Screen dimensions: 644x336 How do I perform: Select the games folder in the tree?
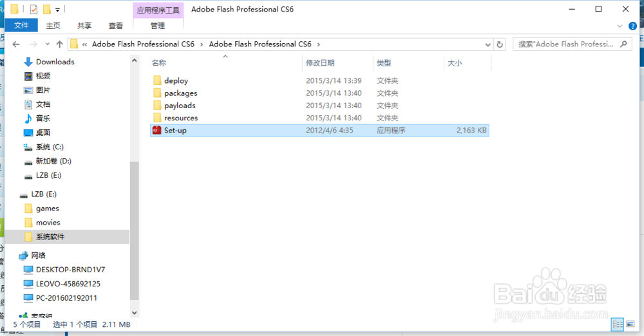pos(47,209)
